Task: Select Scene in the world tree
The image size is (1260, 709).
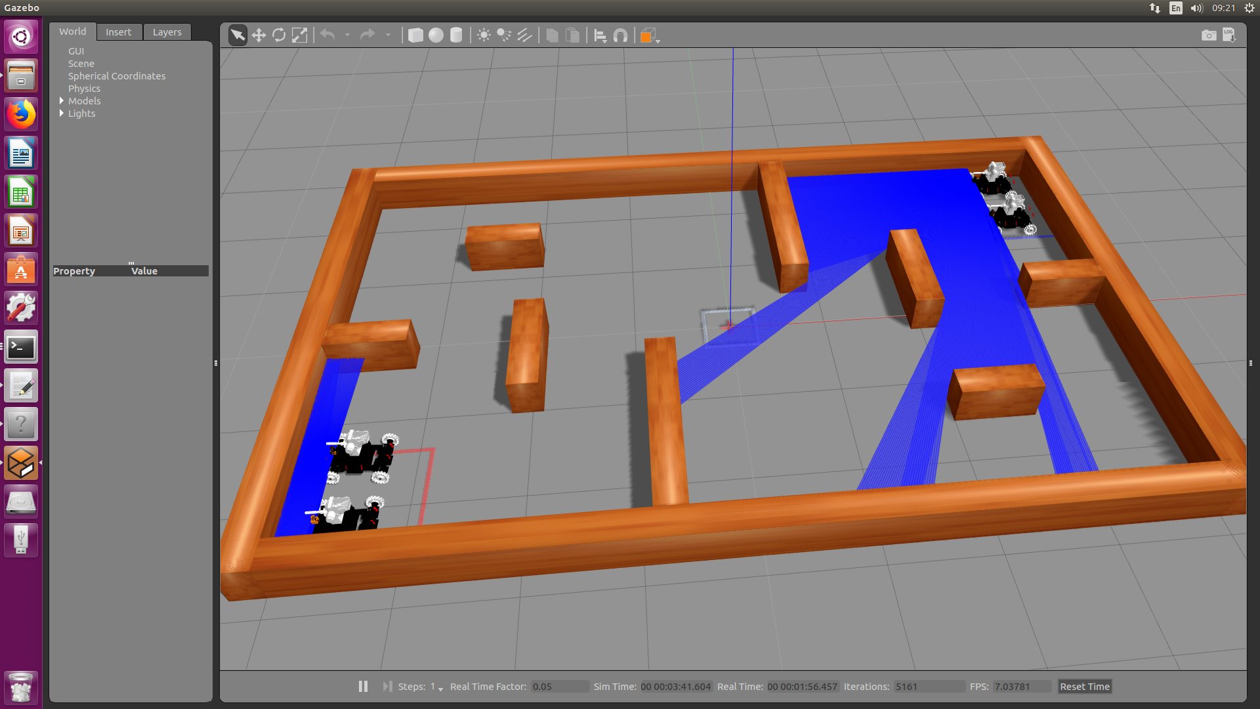Action: click(81, 64)
